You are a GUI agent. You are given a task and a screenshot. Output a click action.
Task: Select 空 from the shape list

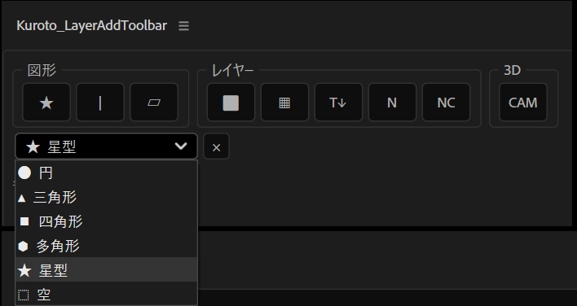click(x=106, y=295)
